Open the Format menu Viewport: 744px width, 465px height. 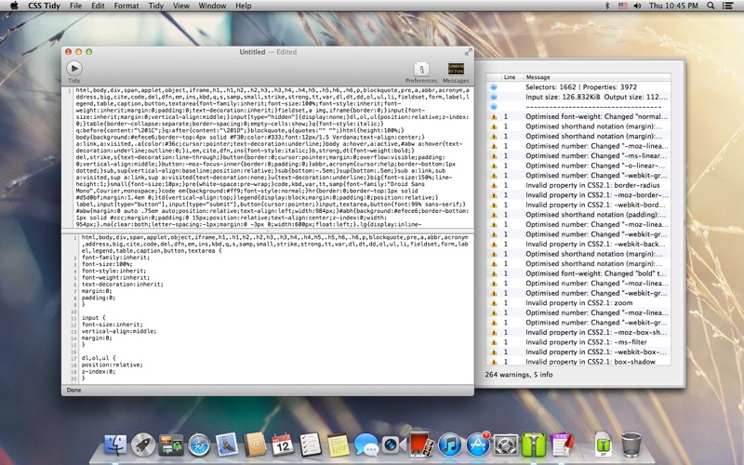[x=126, y=6]
